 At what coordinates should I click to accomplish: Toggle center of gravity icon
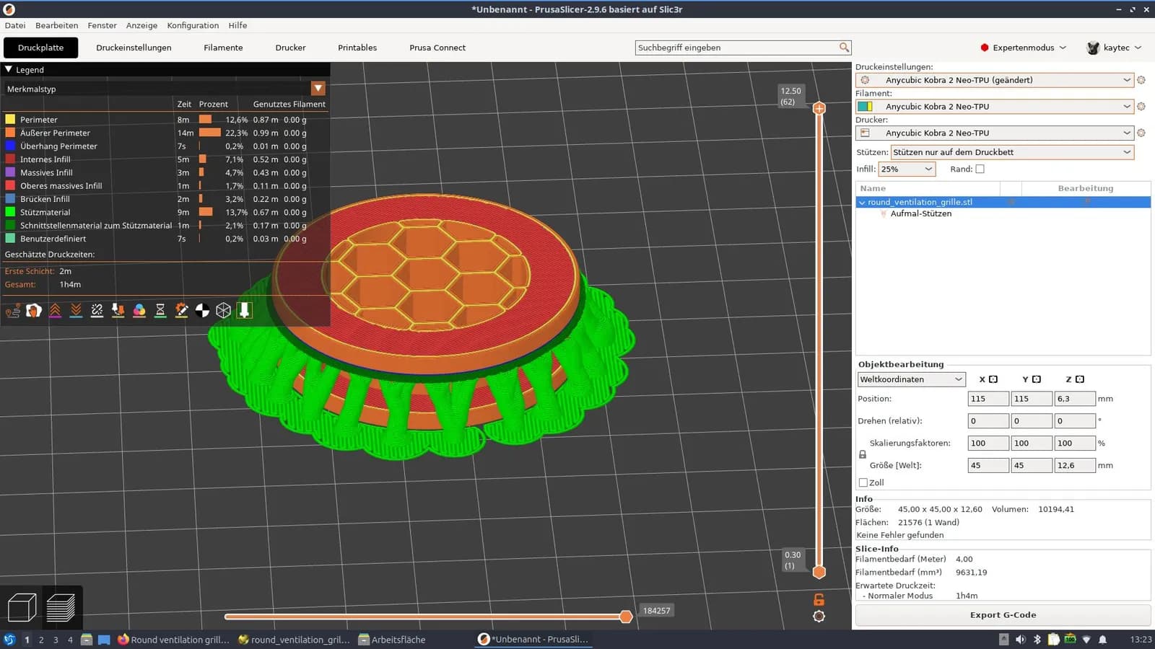[203, 311]
